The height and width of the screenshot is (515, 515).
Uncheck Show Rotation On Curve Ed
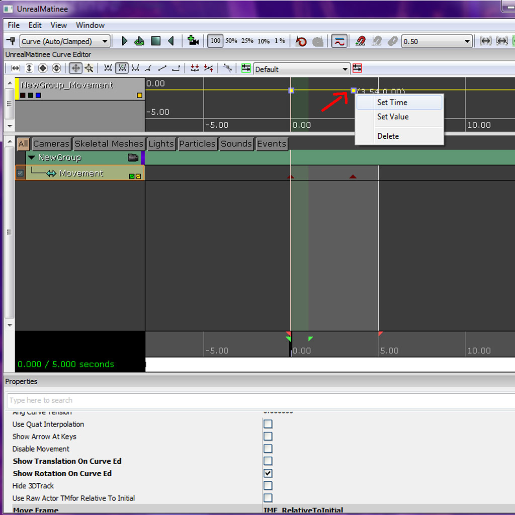tap(268, 473)
